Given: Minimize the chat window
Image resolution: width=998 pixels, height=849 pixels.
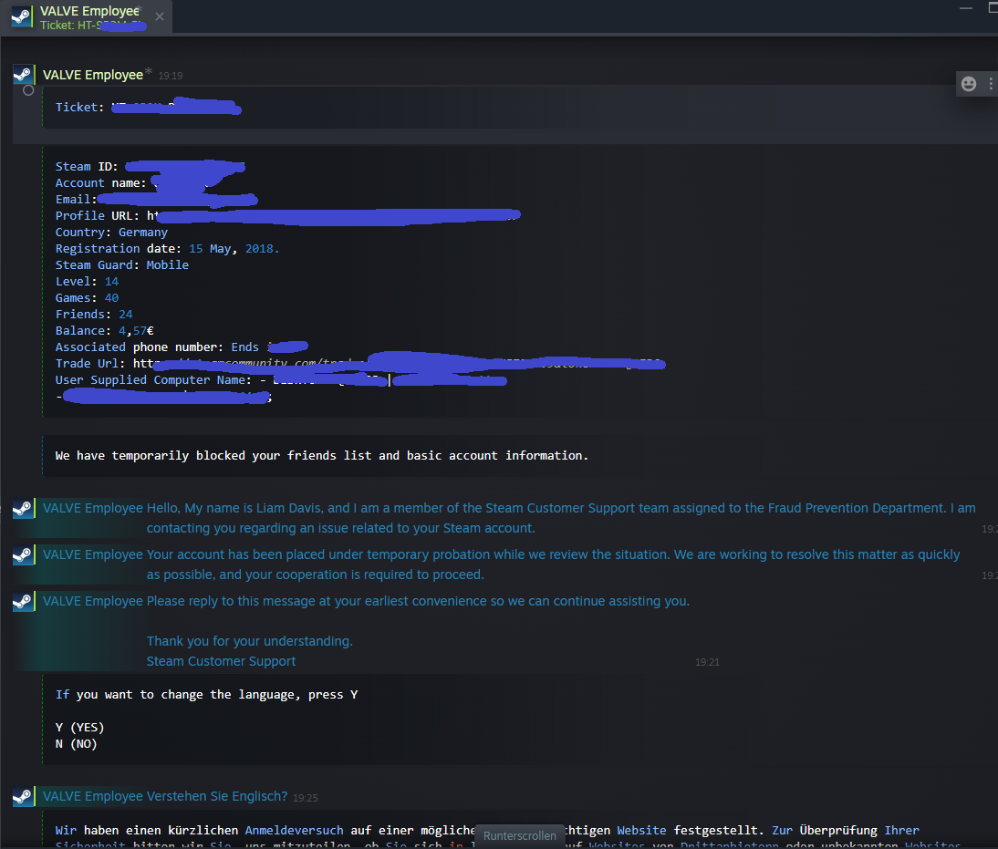Looking at the screenshot, I should click(965, 8).
